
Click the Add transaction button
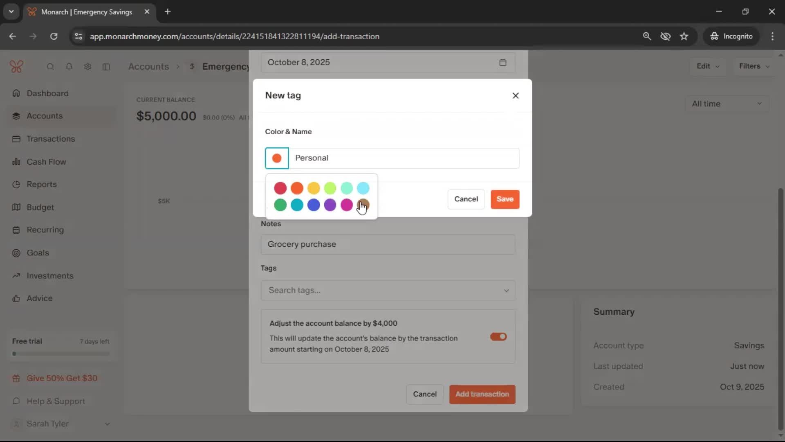point(482,394)
